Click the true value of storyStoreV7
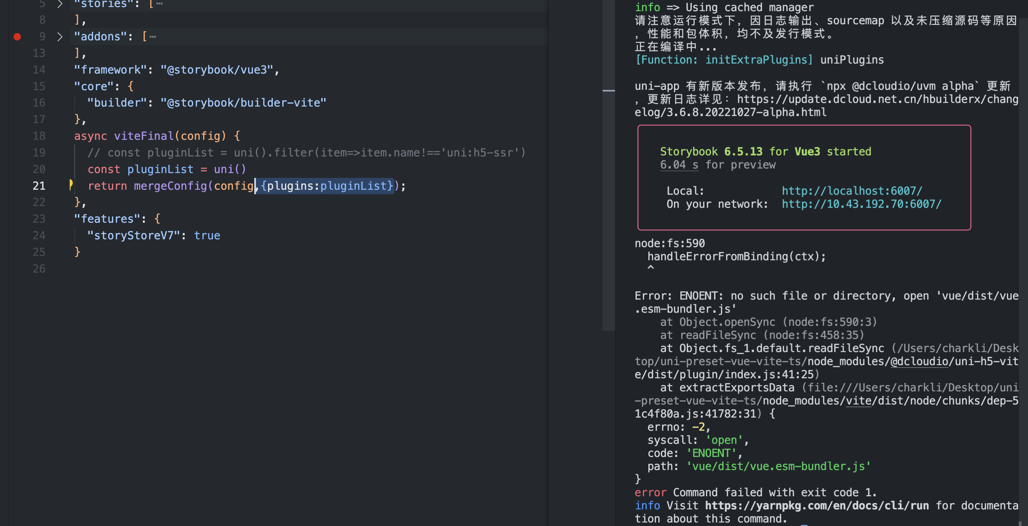 (207, 235)
